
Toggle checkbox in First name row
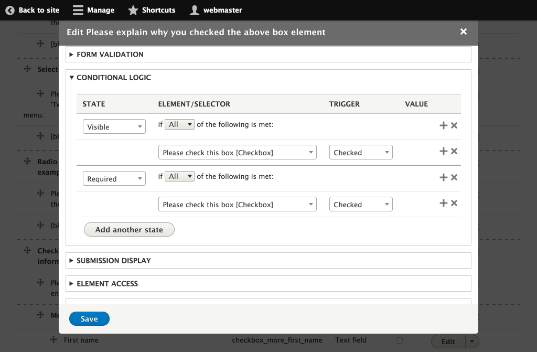[399, 340]
